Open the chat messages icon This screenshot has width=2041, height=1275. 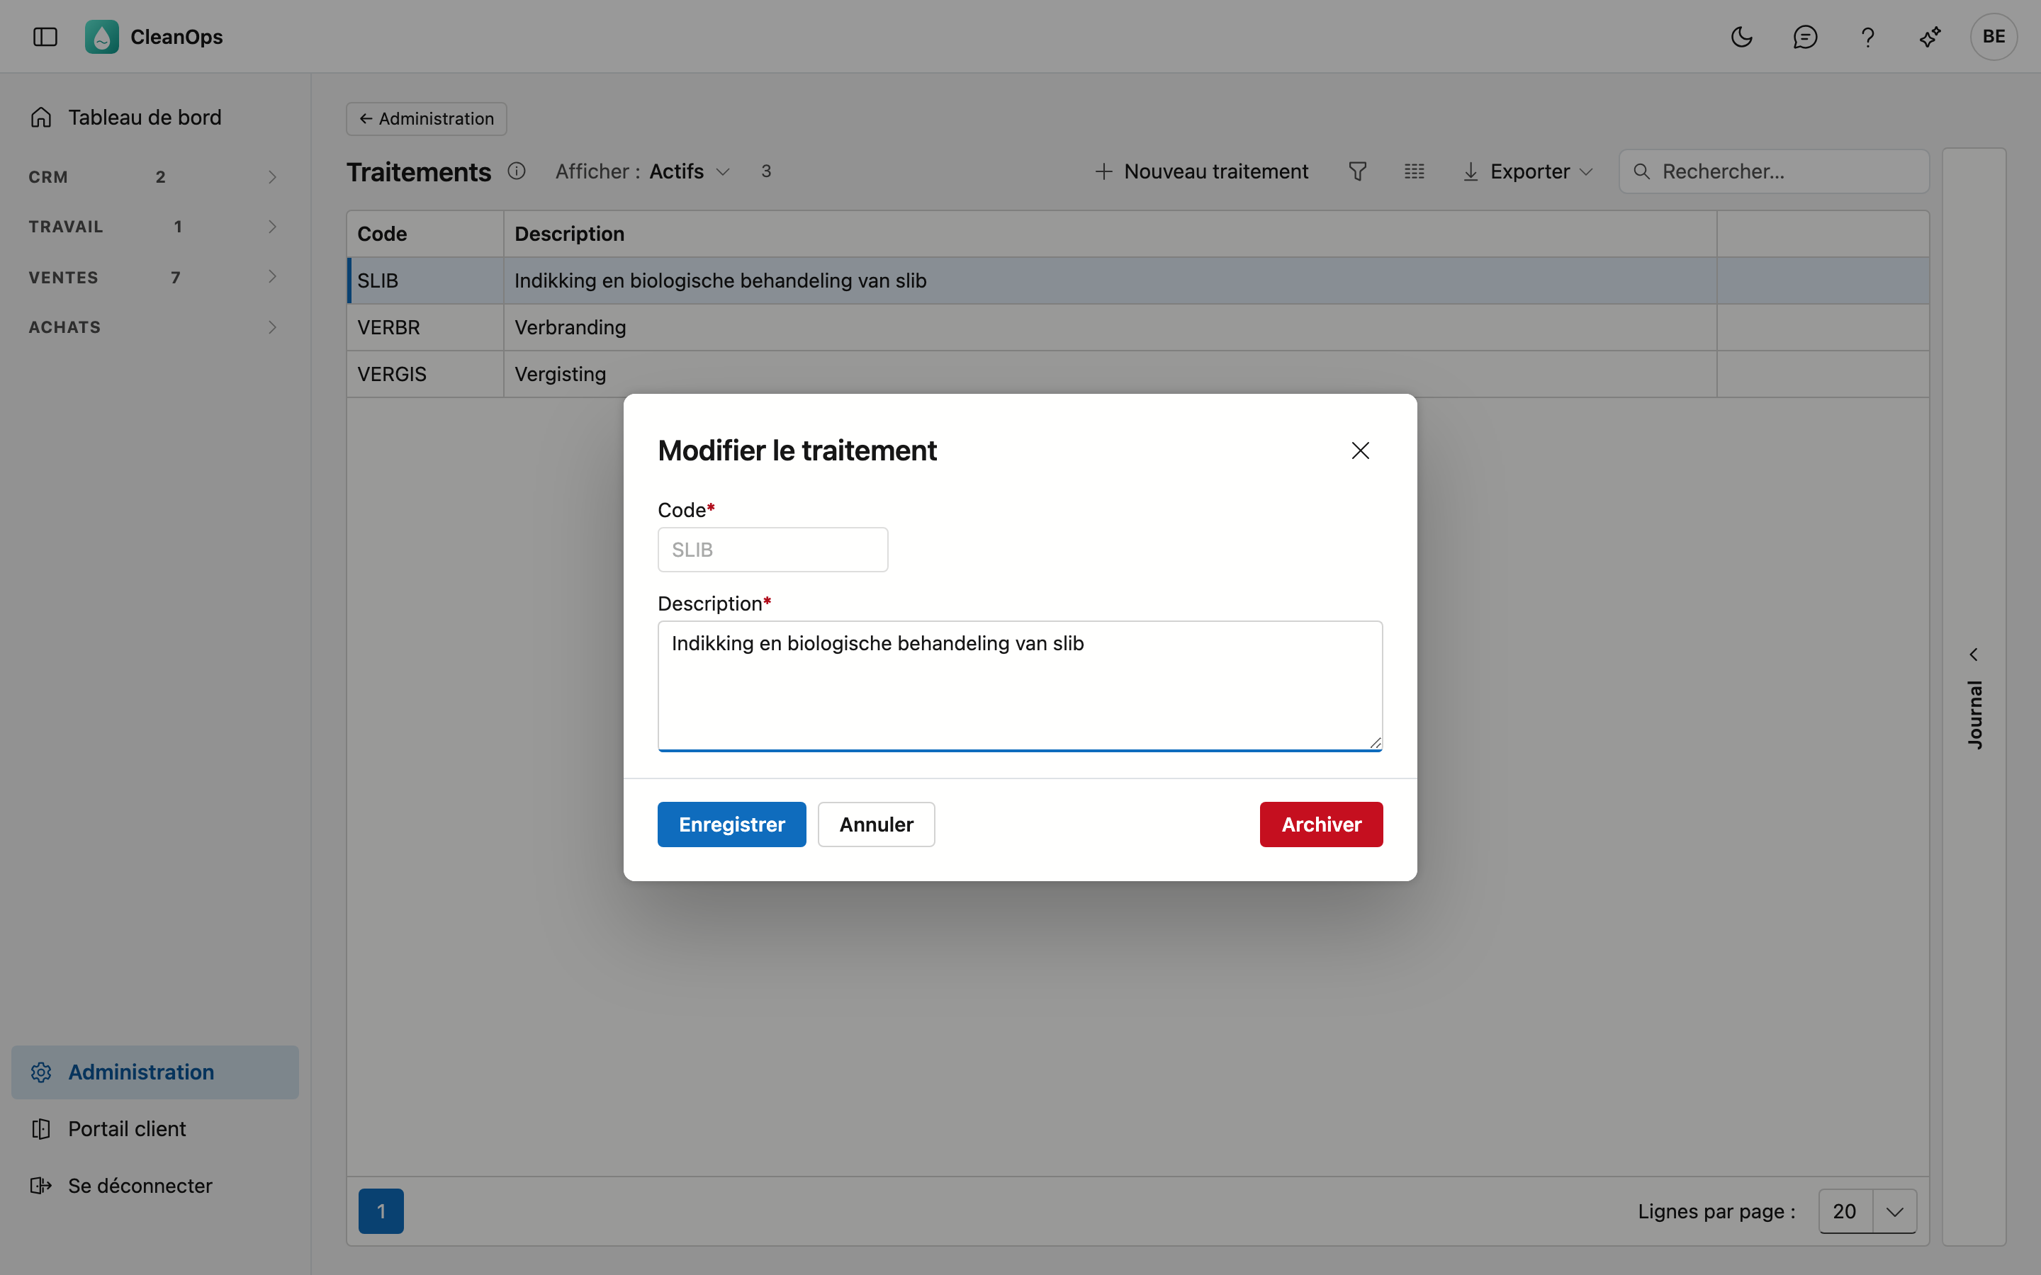click(1804, 36)
